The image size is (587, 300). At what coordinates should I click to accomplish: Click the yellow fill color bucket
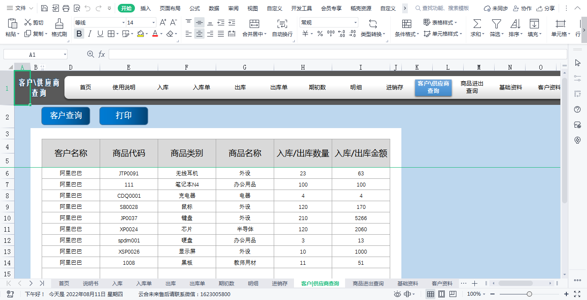pyautogui.click(x=141, y=34)
